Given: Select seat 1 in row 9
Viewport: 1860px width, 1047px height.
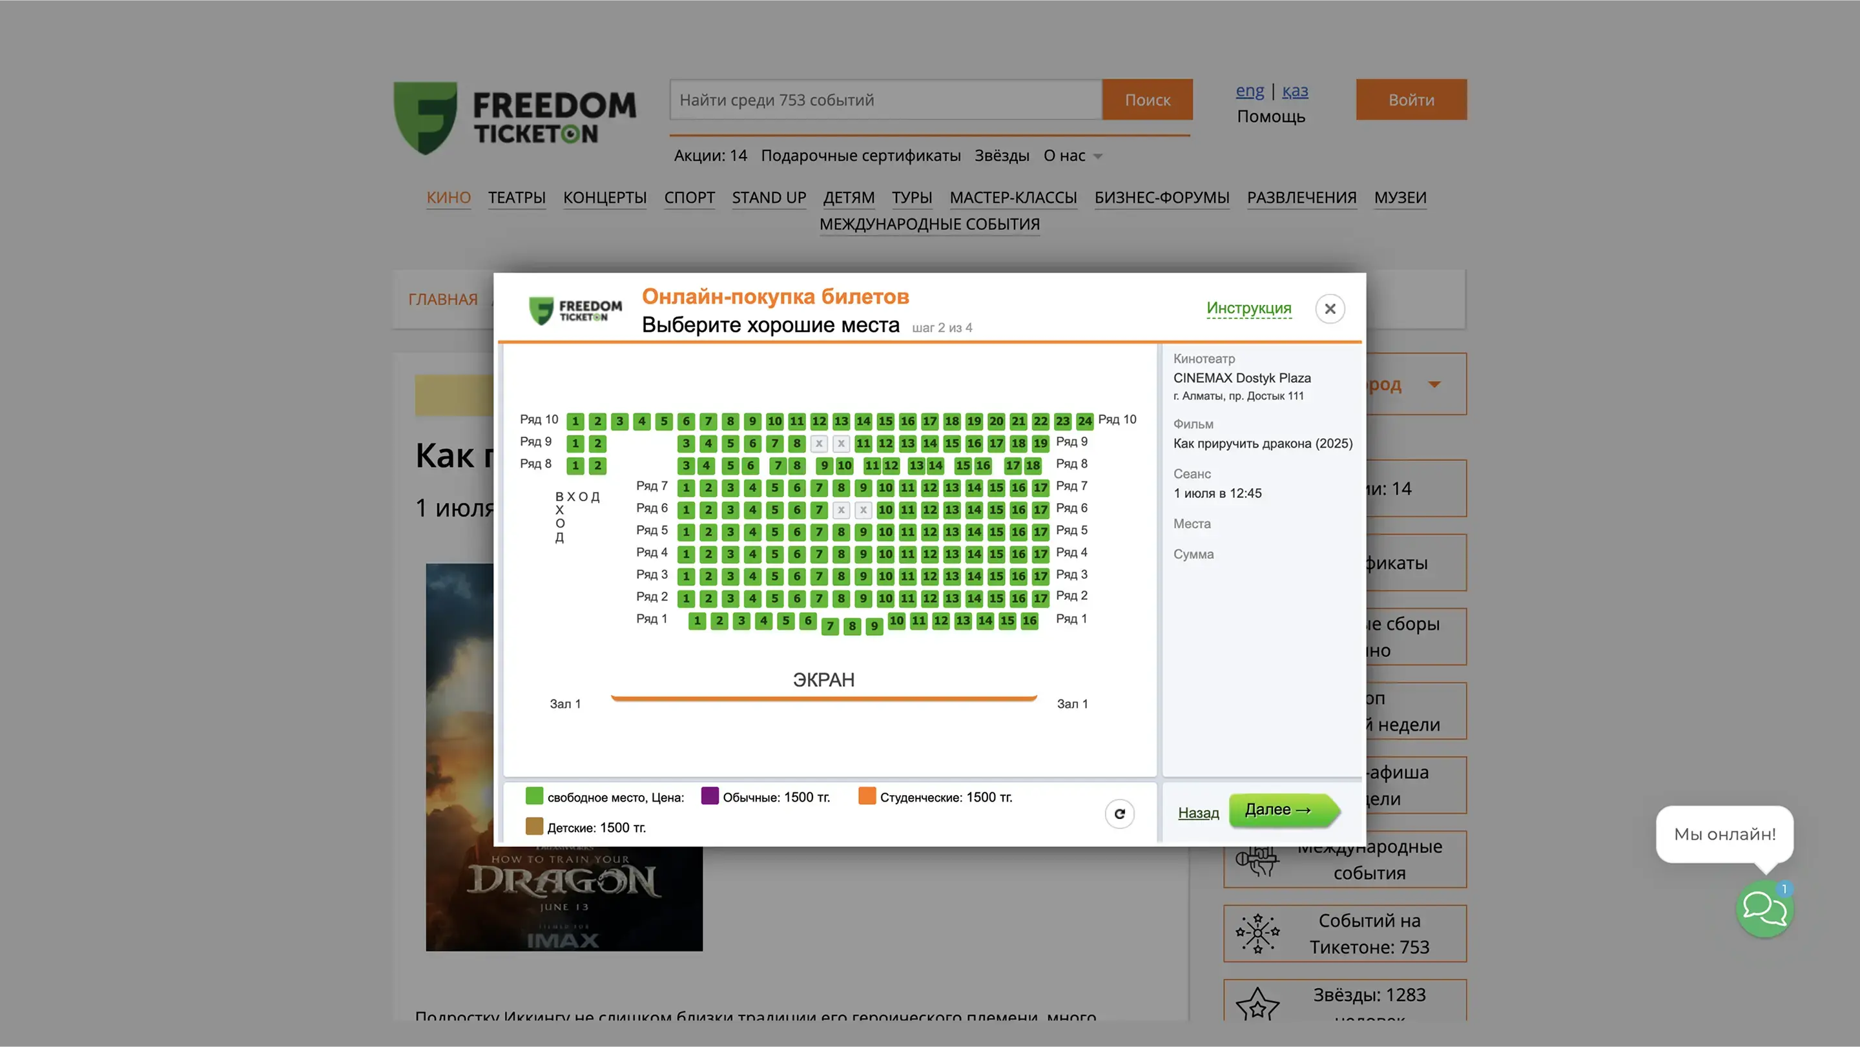Looking at the screenshot, I should click(x=575, y=443).
